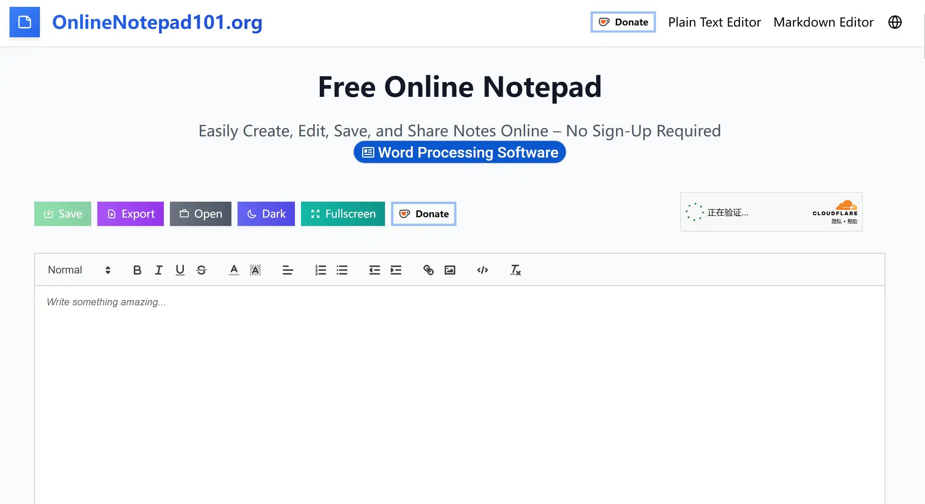
Task: Open the language selector globe
Action: 895,22
